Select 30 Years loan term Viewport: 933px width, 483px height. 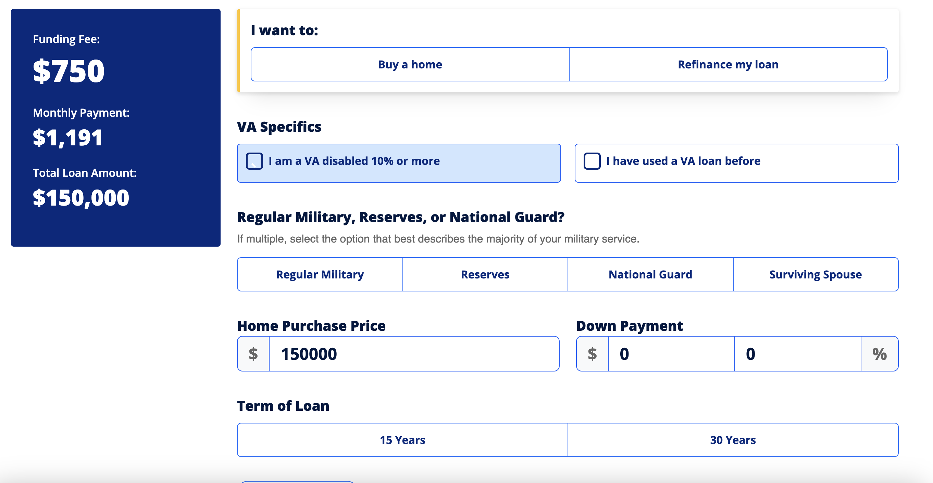[x=733, y=440]
